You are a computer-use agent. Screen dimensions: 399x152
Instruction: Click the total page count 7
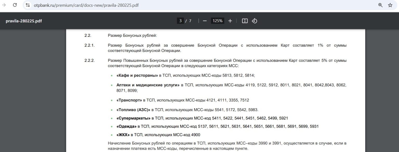(x=190, y=21)
